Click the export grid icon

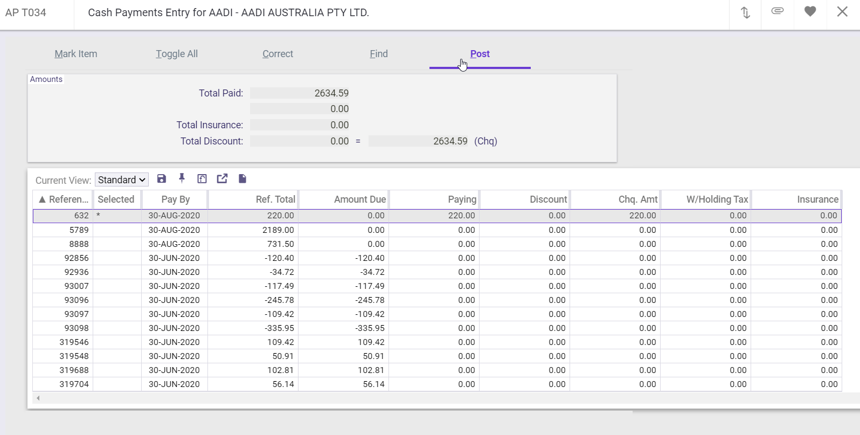coord(222,179)
